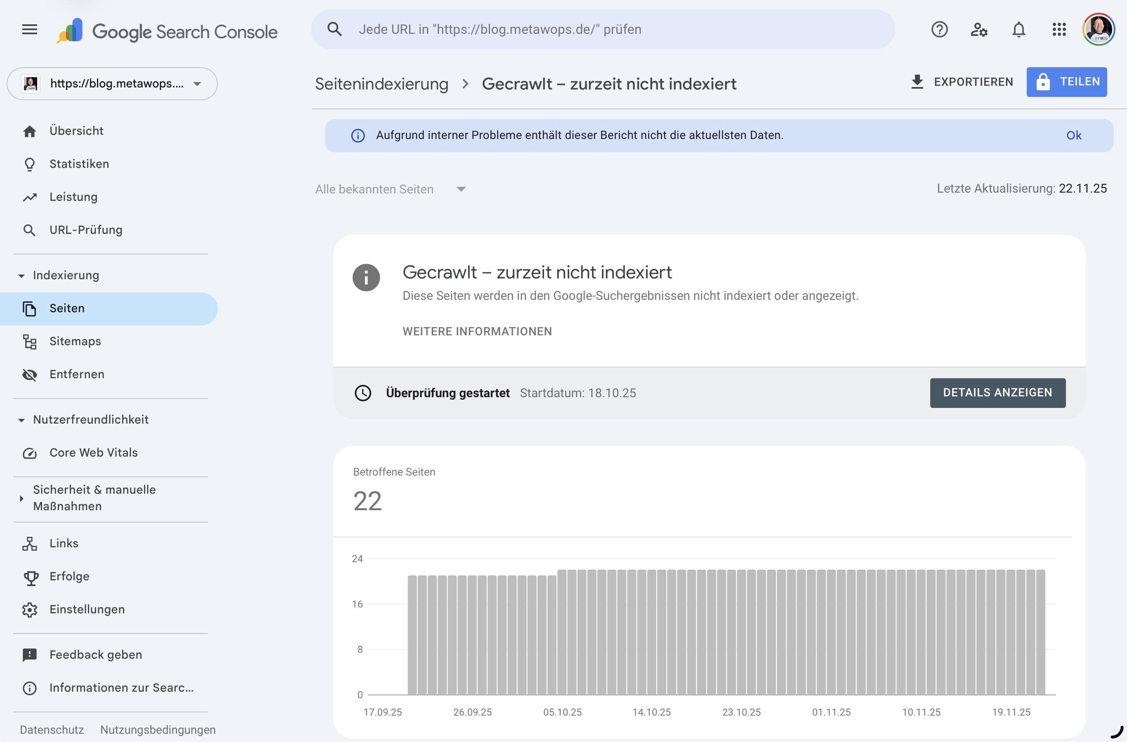The image size is (1127, 742).
Task: Dismiss the info banner with Ok
Action: click(1073, 136)
